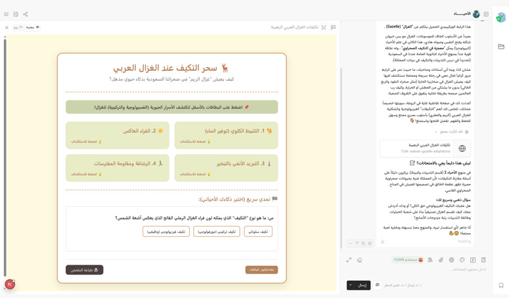Expand the chat input fullscreen arrows

coord(349,260)
